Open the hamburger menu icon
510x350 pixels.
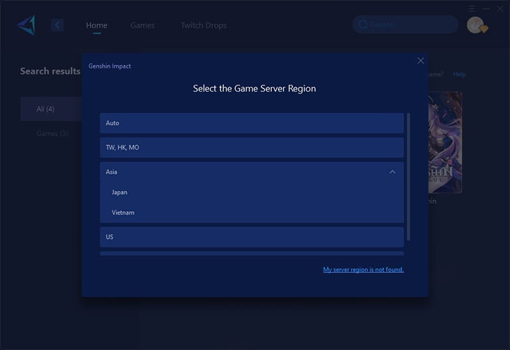[x=472, y=8]
